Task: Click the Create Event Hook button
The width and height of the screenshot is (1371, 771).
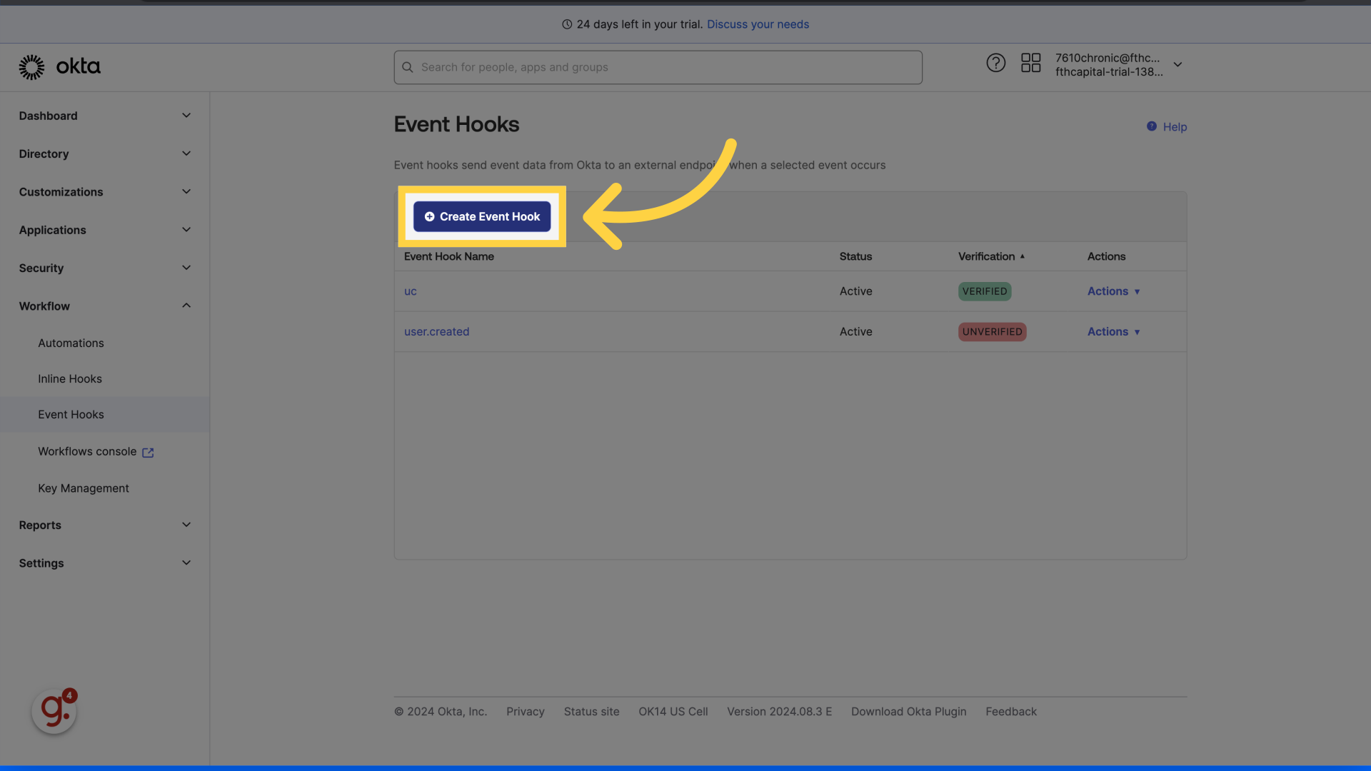Action: pos(482,216)
